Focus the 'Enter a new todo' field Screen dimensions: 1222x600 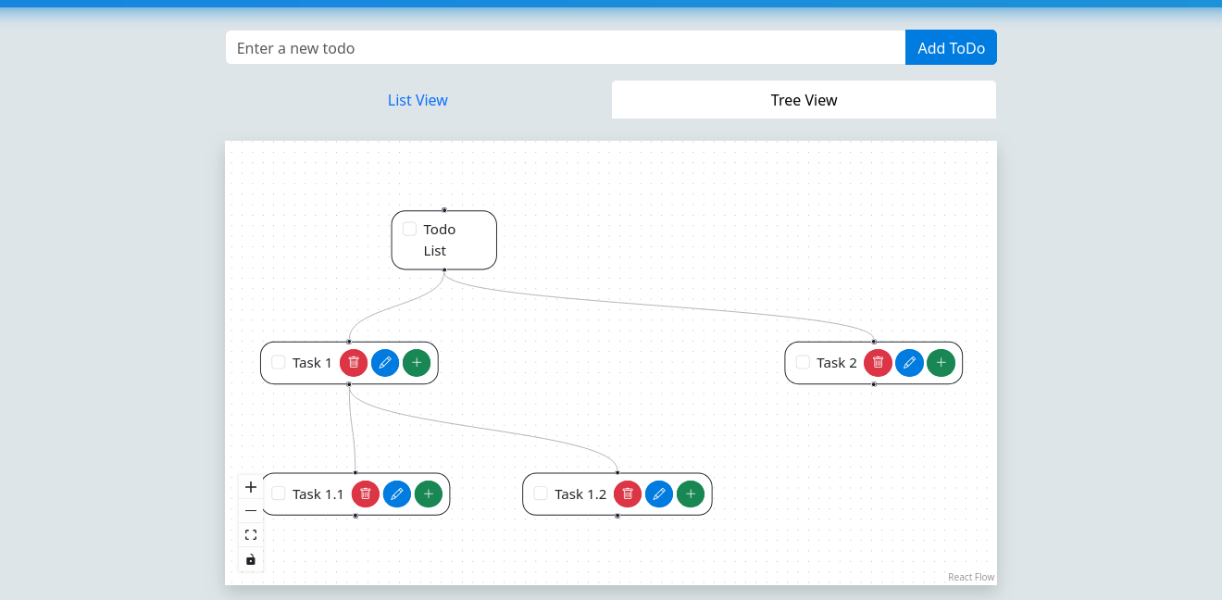[565, 48]
